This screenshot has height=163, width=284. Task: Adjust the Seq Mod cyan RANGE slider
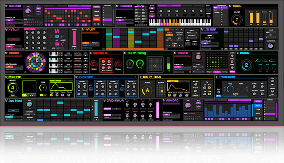coord(96,109)
